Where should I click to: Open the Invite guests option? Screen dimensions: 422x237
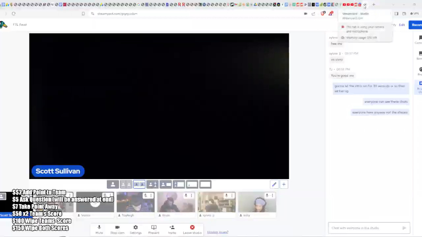(172, 229)
